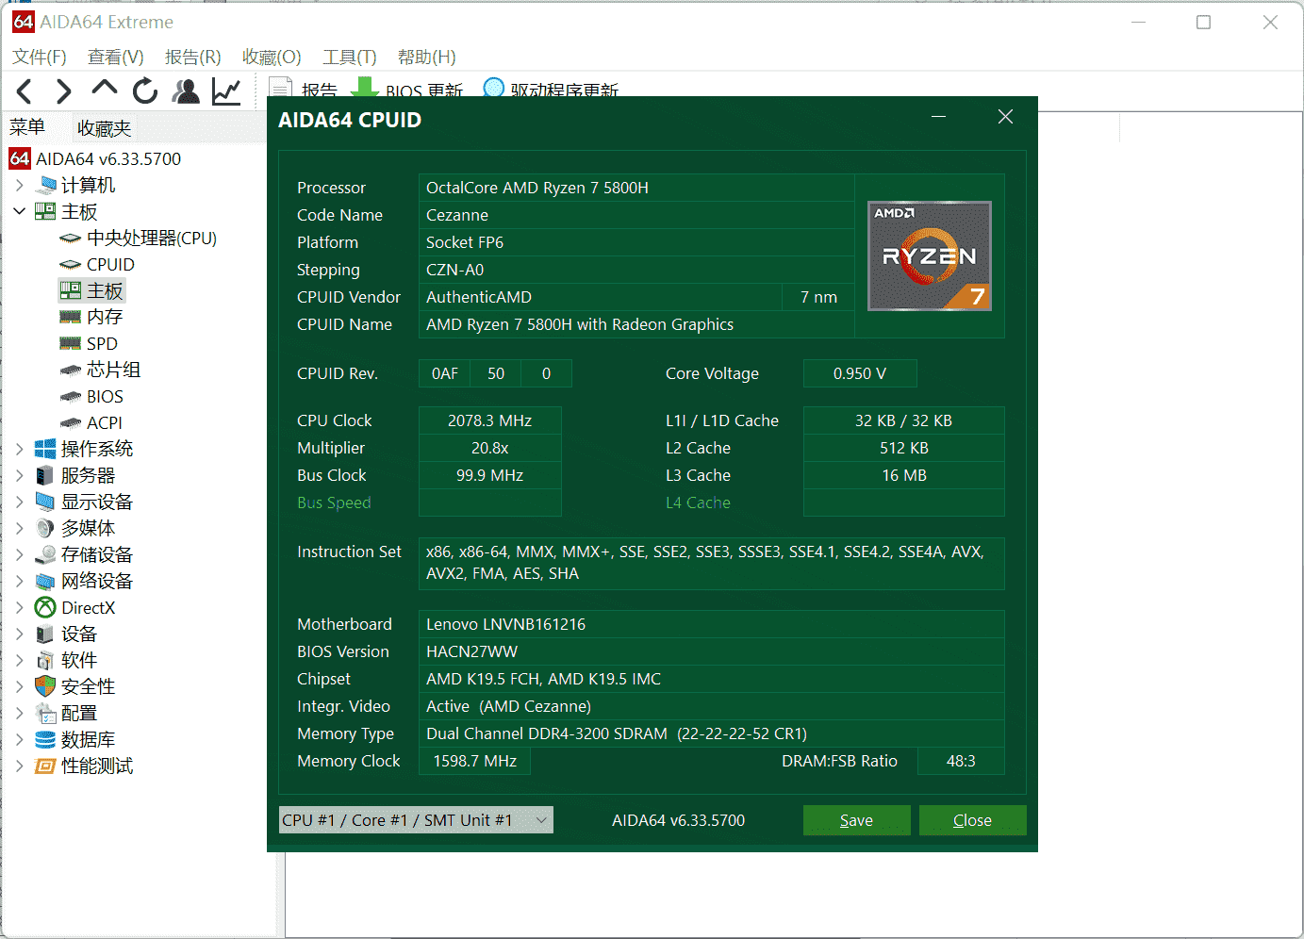Click the 操作系统 Windows logo icon
The height and width of the screenshot is (939, 1304).
point(45,449)
